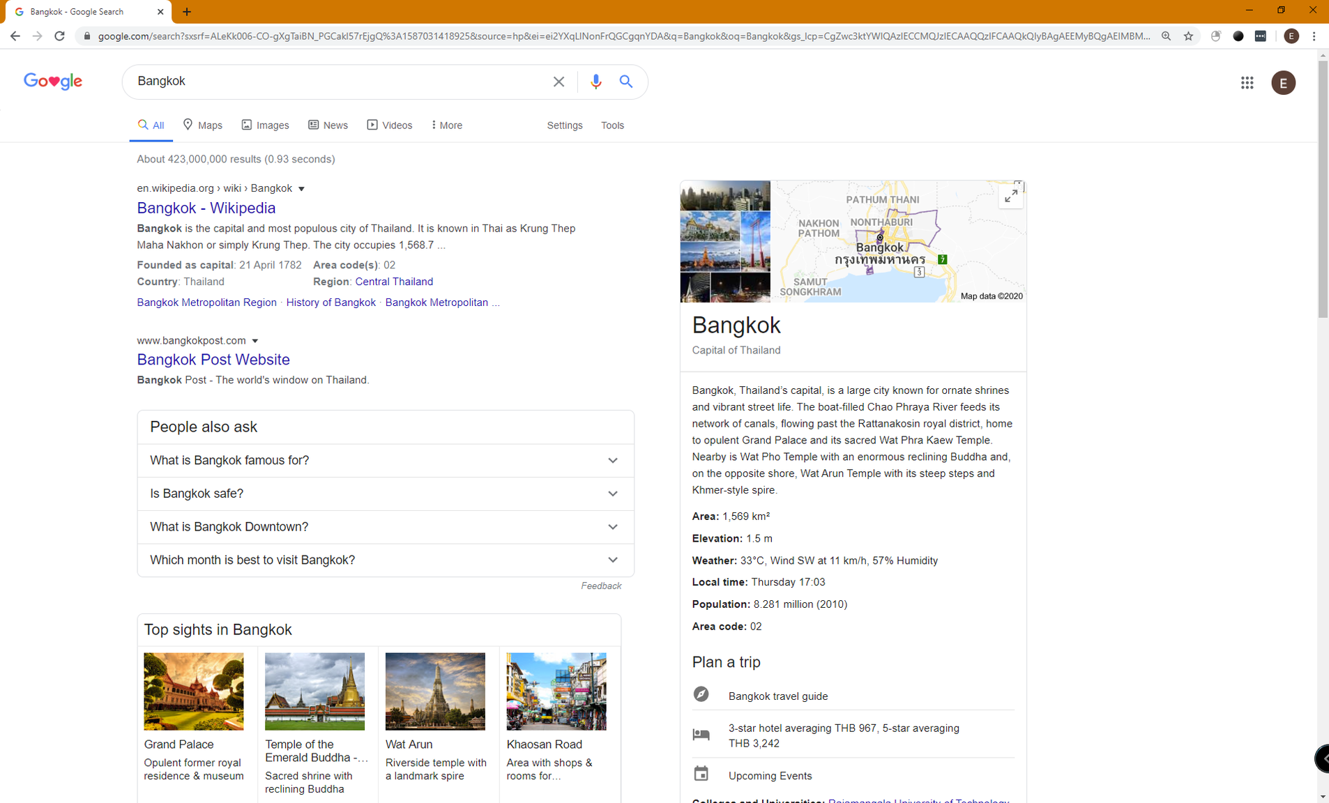Click the browser back arrow
Viewport: 1329px width, 803px height.
pyautogui.click(x=15, y=36)
